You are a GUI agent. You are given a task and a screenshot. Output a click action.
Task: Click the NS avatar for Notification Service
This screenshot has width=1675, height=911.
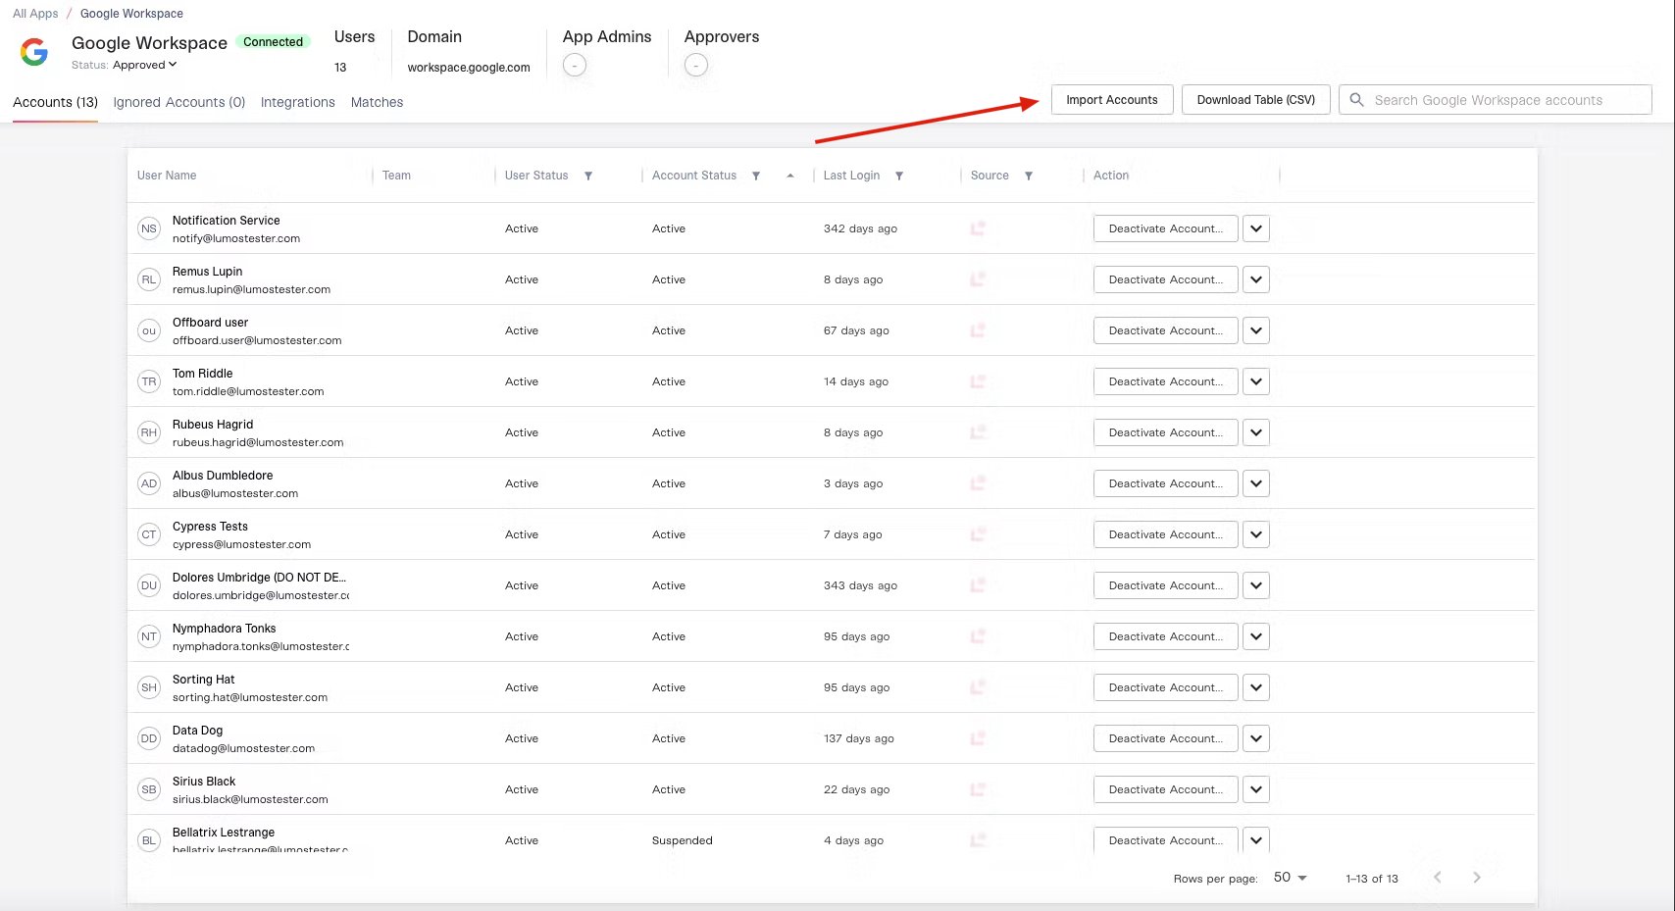click(149, 228)
